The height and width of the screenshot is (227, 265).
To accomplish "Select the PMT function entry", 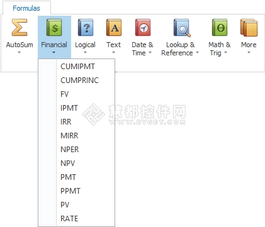I will point(76,177).
